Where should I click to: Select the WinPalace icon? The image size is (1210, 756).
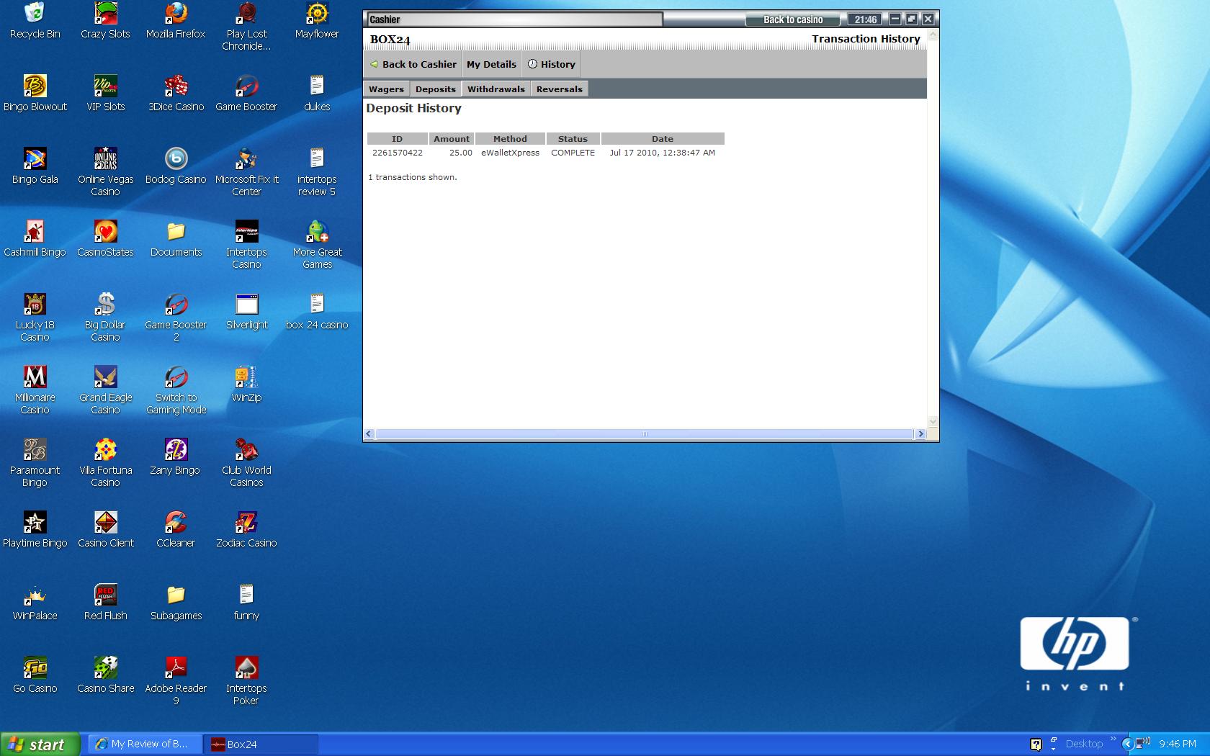coord(35,603)
